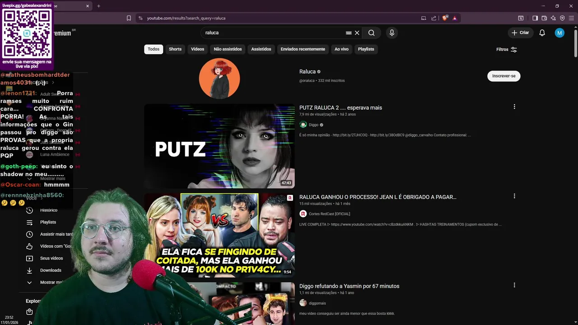Select the Todos filter chip

(154, 49)
